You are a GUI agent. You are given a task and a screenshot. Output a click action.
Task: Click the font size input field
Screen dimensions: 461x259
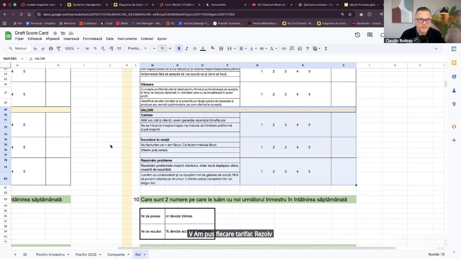click(162, 49)
